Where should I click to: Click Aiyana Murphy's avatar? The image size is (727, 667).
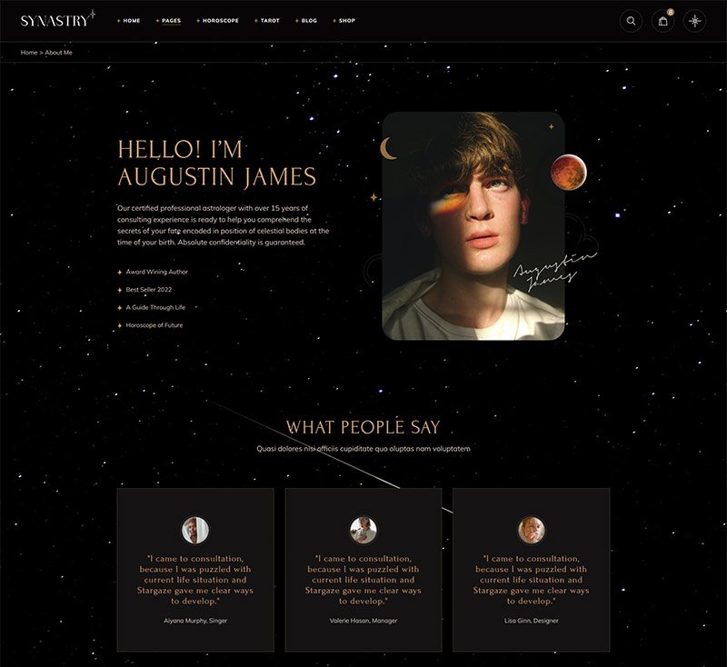coord(195,529)
